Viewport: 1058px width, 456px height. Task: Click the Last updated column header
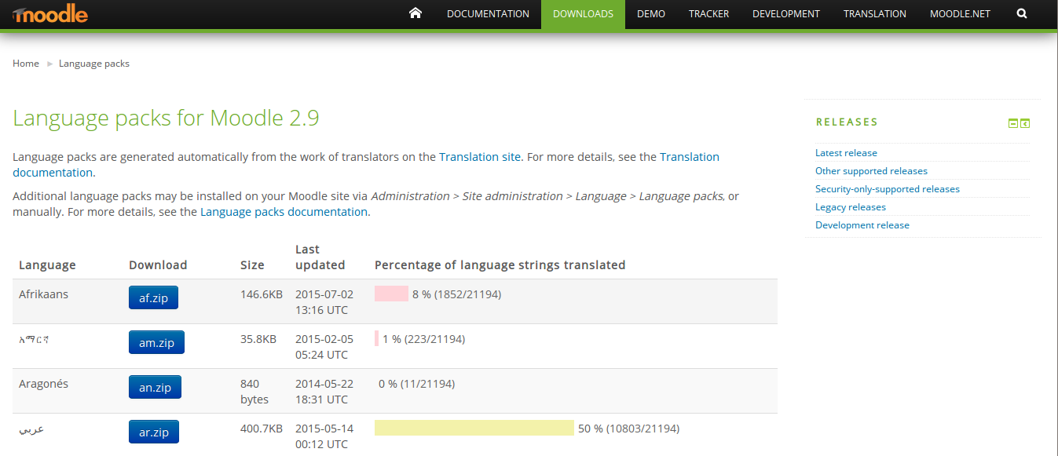(320, 257)
